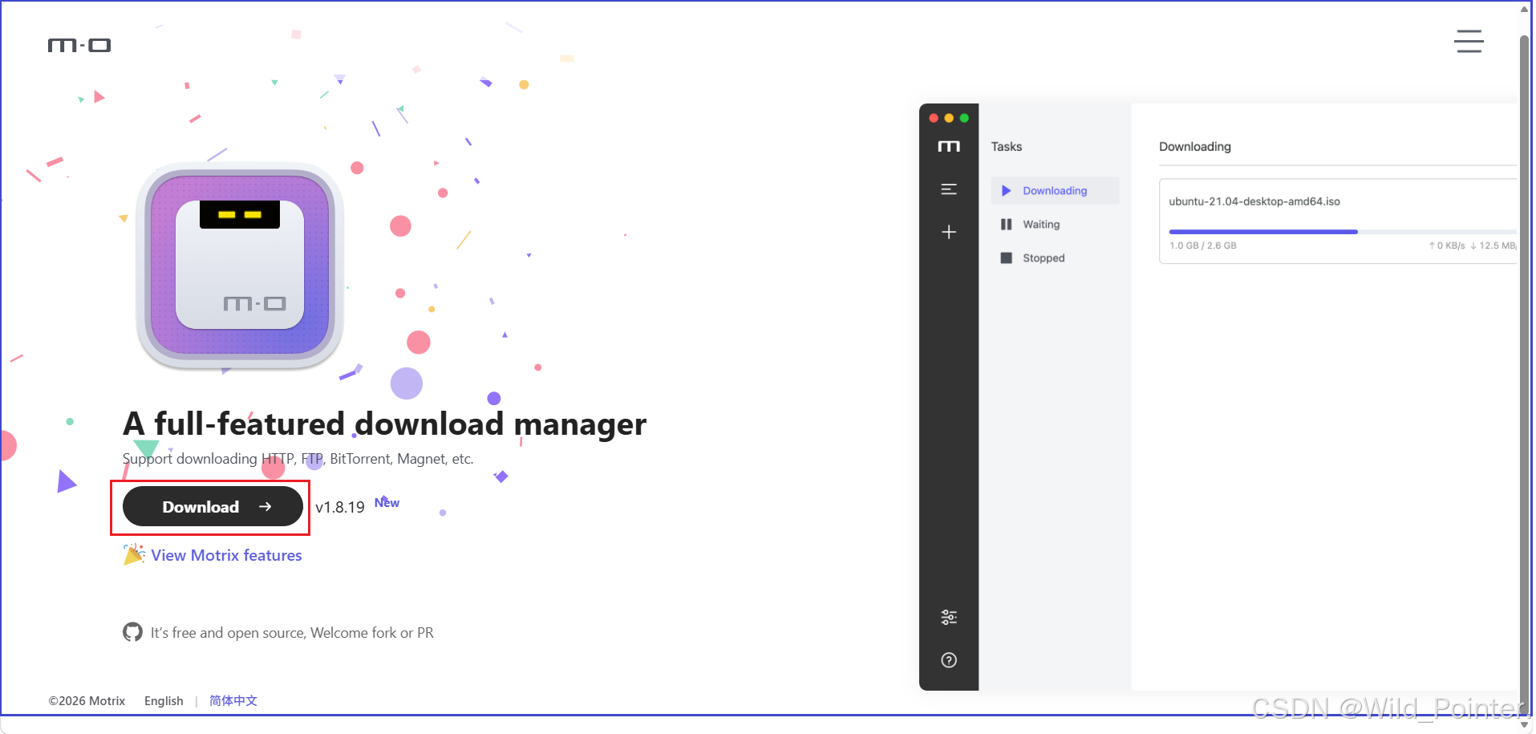Click the Motrix app icon illustration
This screenshot has width=1536, height=734.
point(240,265)
